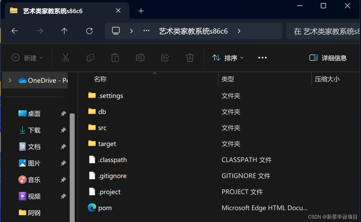Image resolution: width=361 pixels, height=222 pixels.
Task: Sort by the 压缩大小 column header
Action: coord(327,79)
